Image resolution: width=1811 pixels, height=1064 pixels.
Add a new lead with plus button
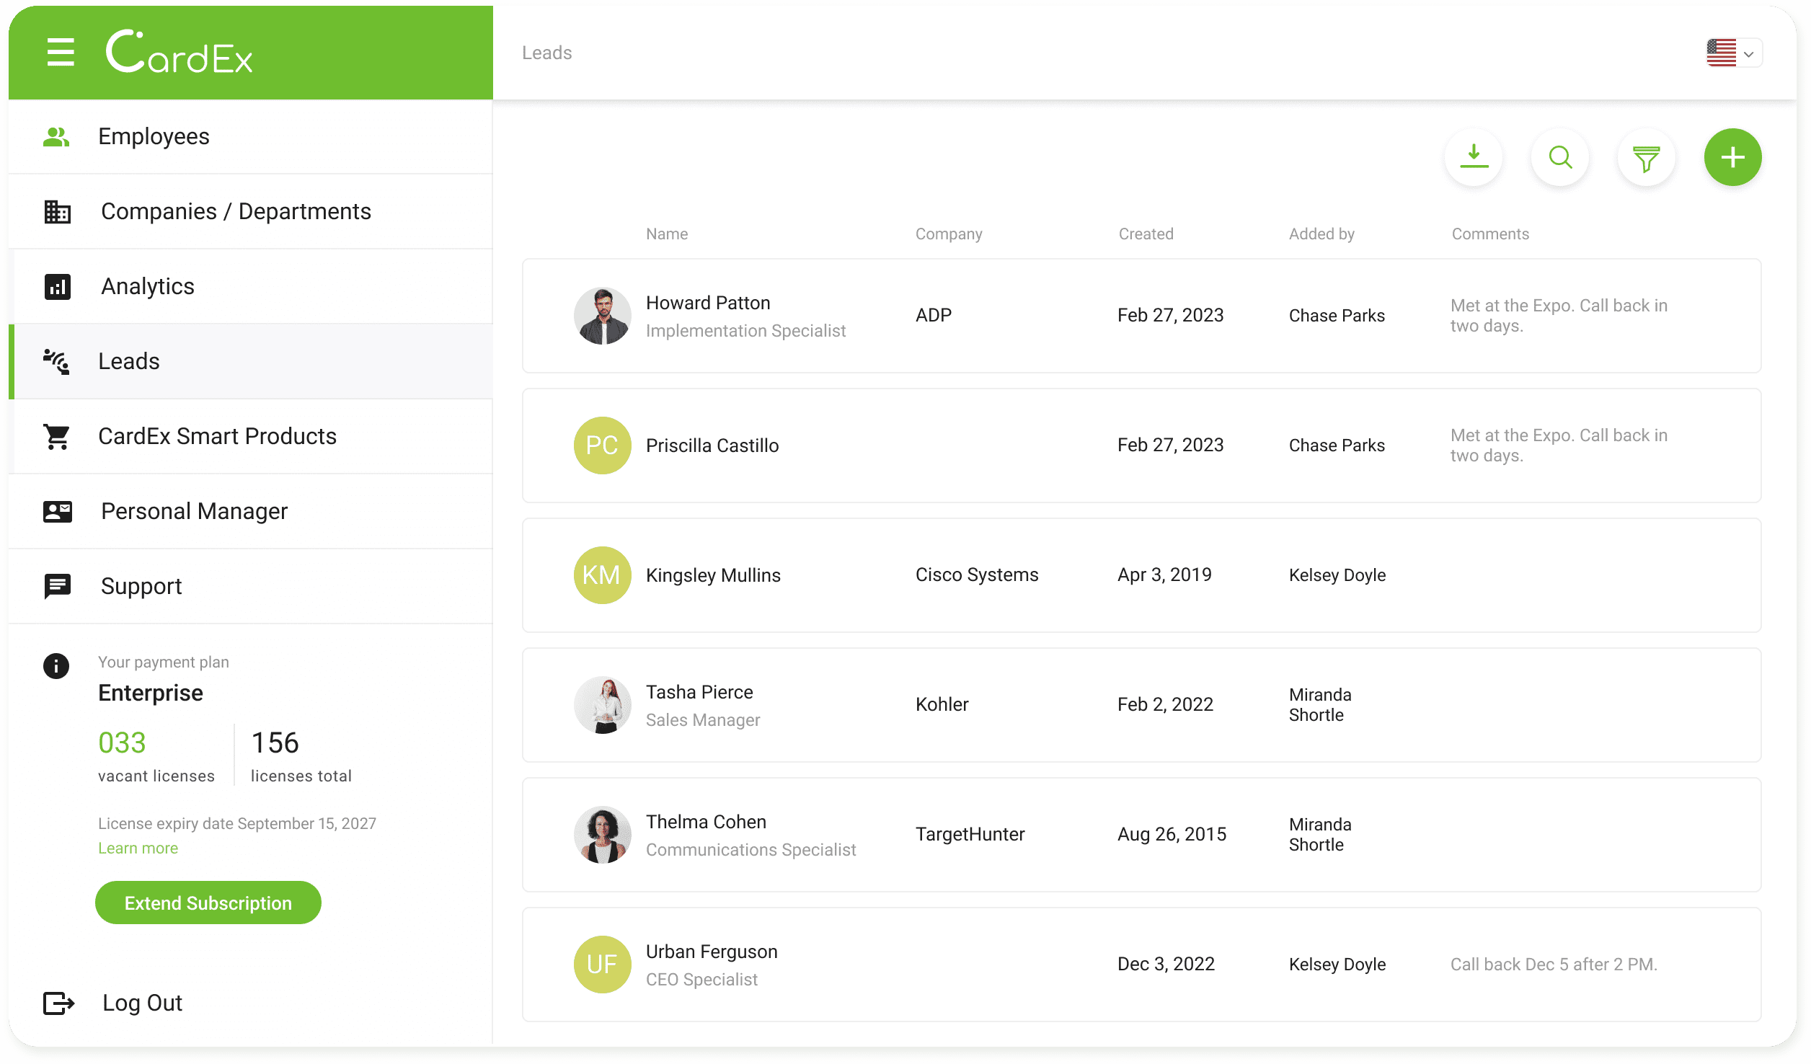point(1732,157)
